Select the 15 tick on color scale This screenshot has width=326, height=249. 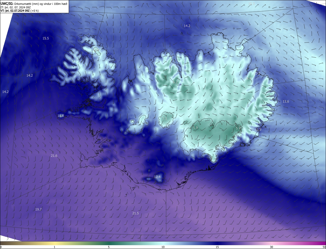click(217, 247)
